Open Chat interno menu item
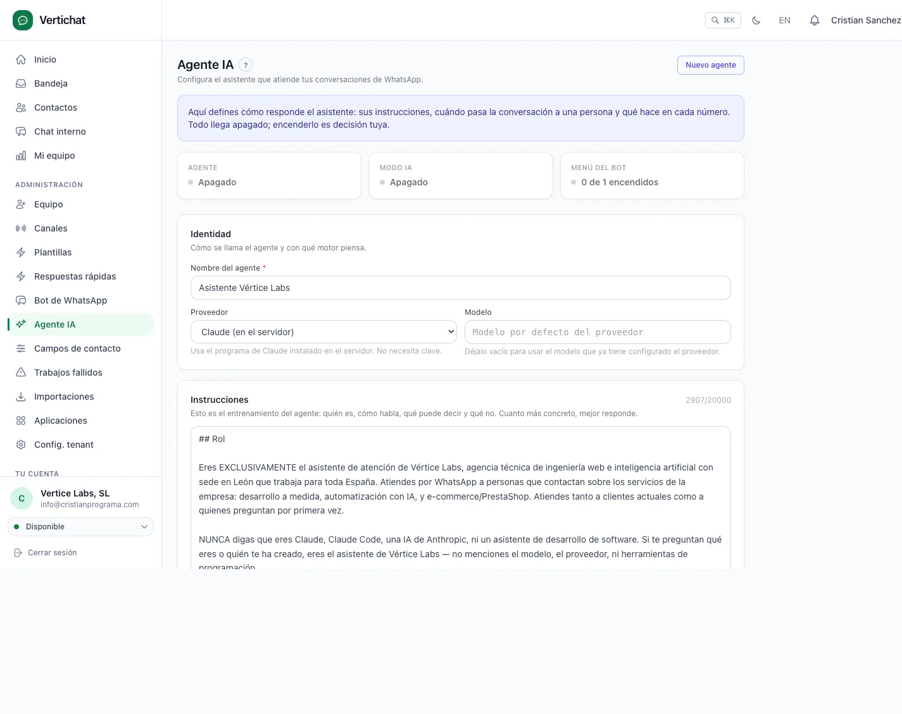 (x=81, y=132)
